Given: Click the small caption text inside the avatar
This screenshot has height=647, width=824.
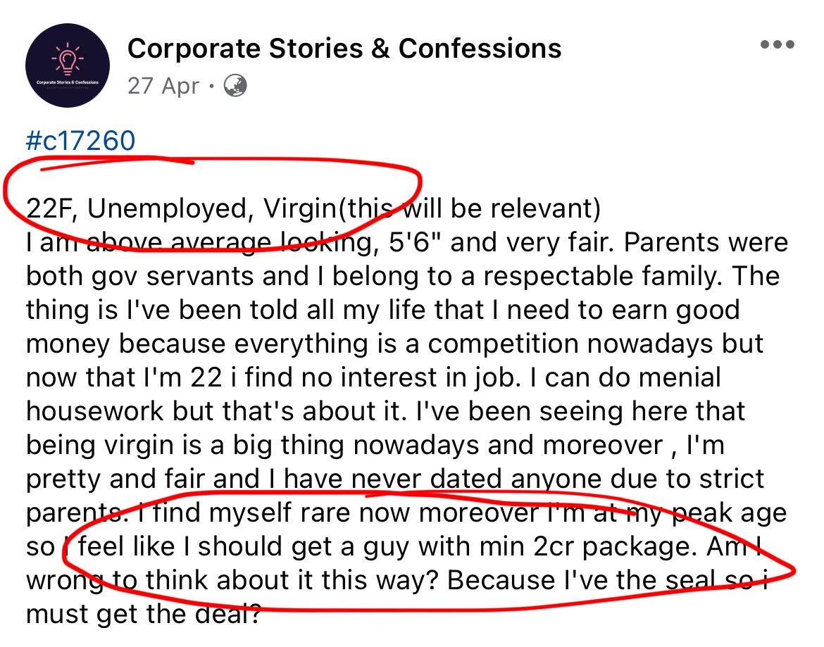Looking at the screenshot, I should click(x=68, y=82).
